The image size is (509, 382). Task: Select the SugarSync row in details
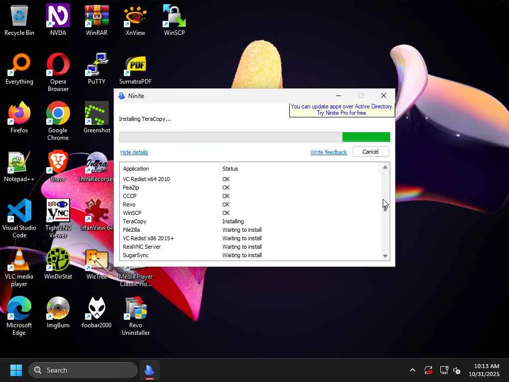[250, 255]
